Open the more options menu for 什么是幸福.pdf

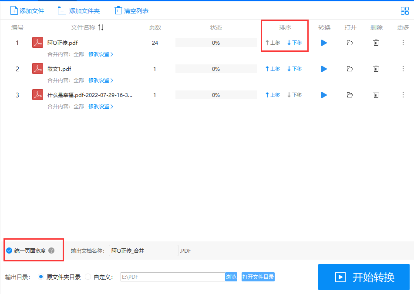click(403, 95)
